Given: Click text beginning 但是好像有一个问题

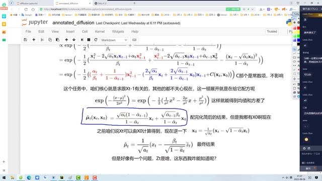Looking at the screenshot, I should click(164, 158).
